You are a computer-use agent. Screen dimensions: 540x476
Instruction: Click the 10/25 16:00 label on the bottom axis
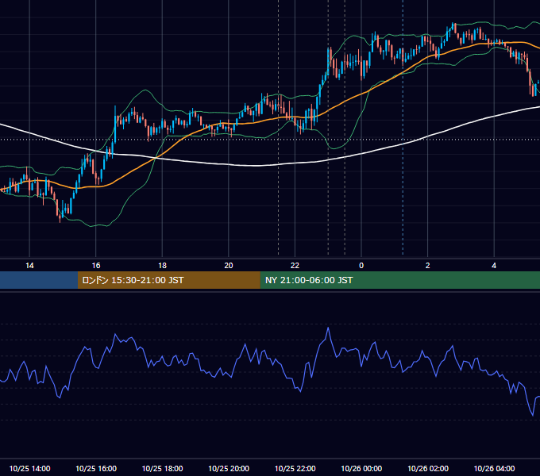[96, 468]
